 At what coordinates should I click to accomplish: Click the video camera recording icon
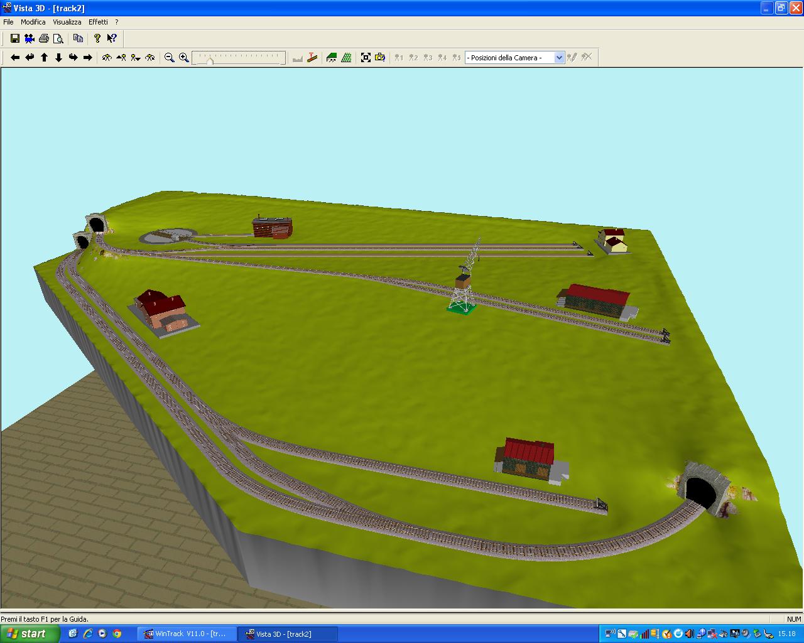pos(30,38)
